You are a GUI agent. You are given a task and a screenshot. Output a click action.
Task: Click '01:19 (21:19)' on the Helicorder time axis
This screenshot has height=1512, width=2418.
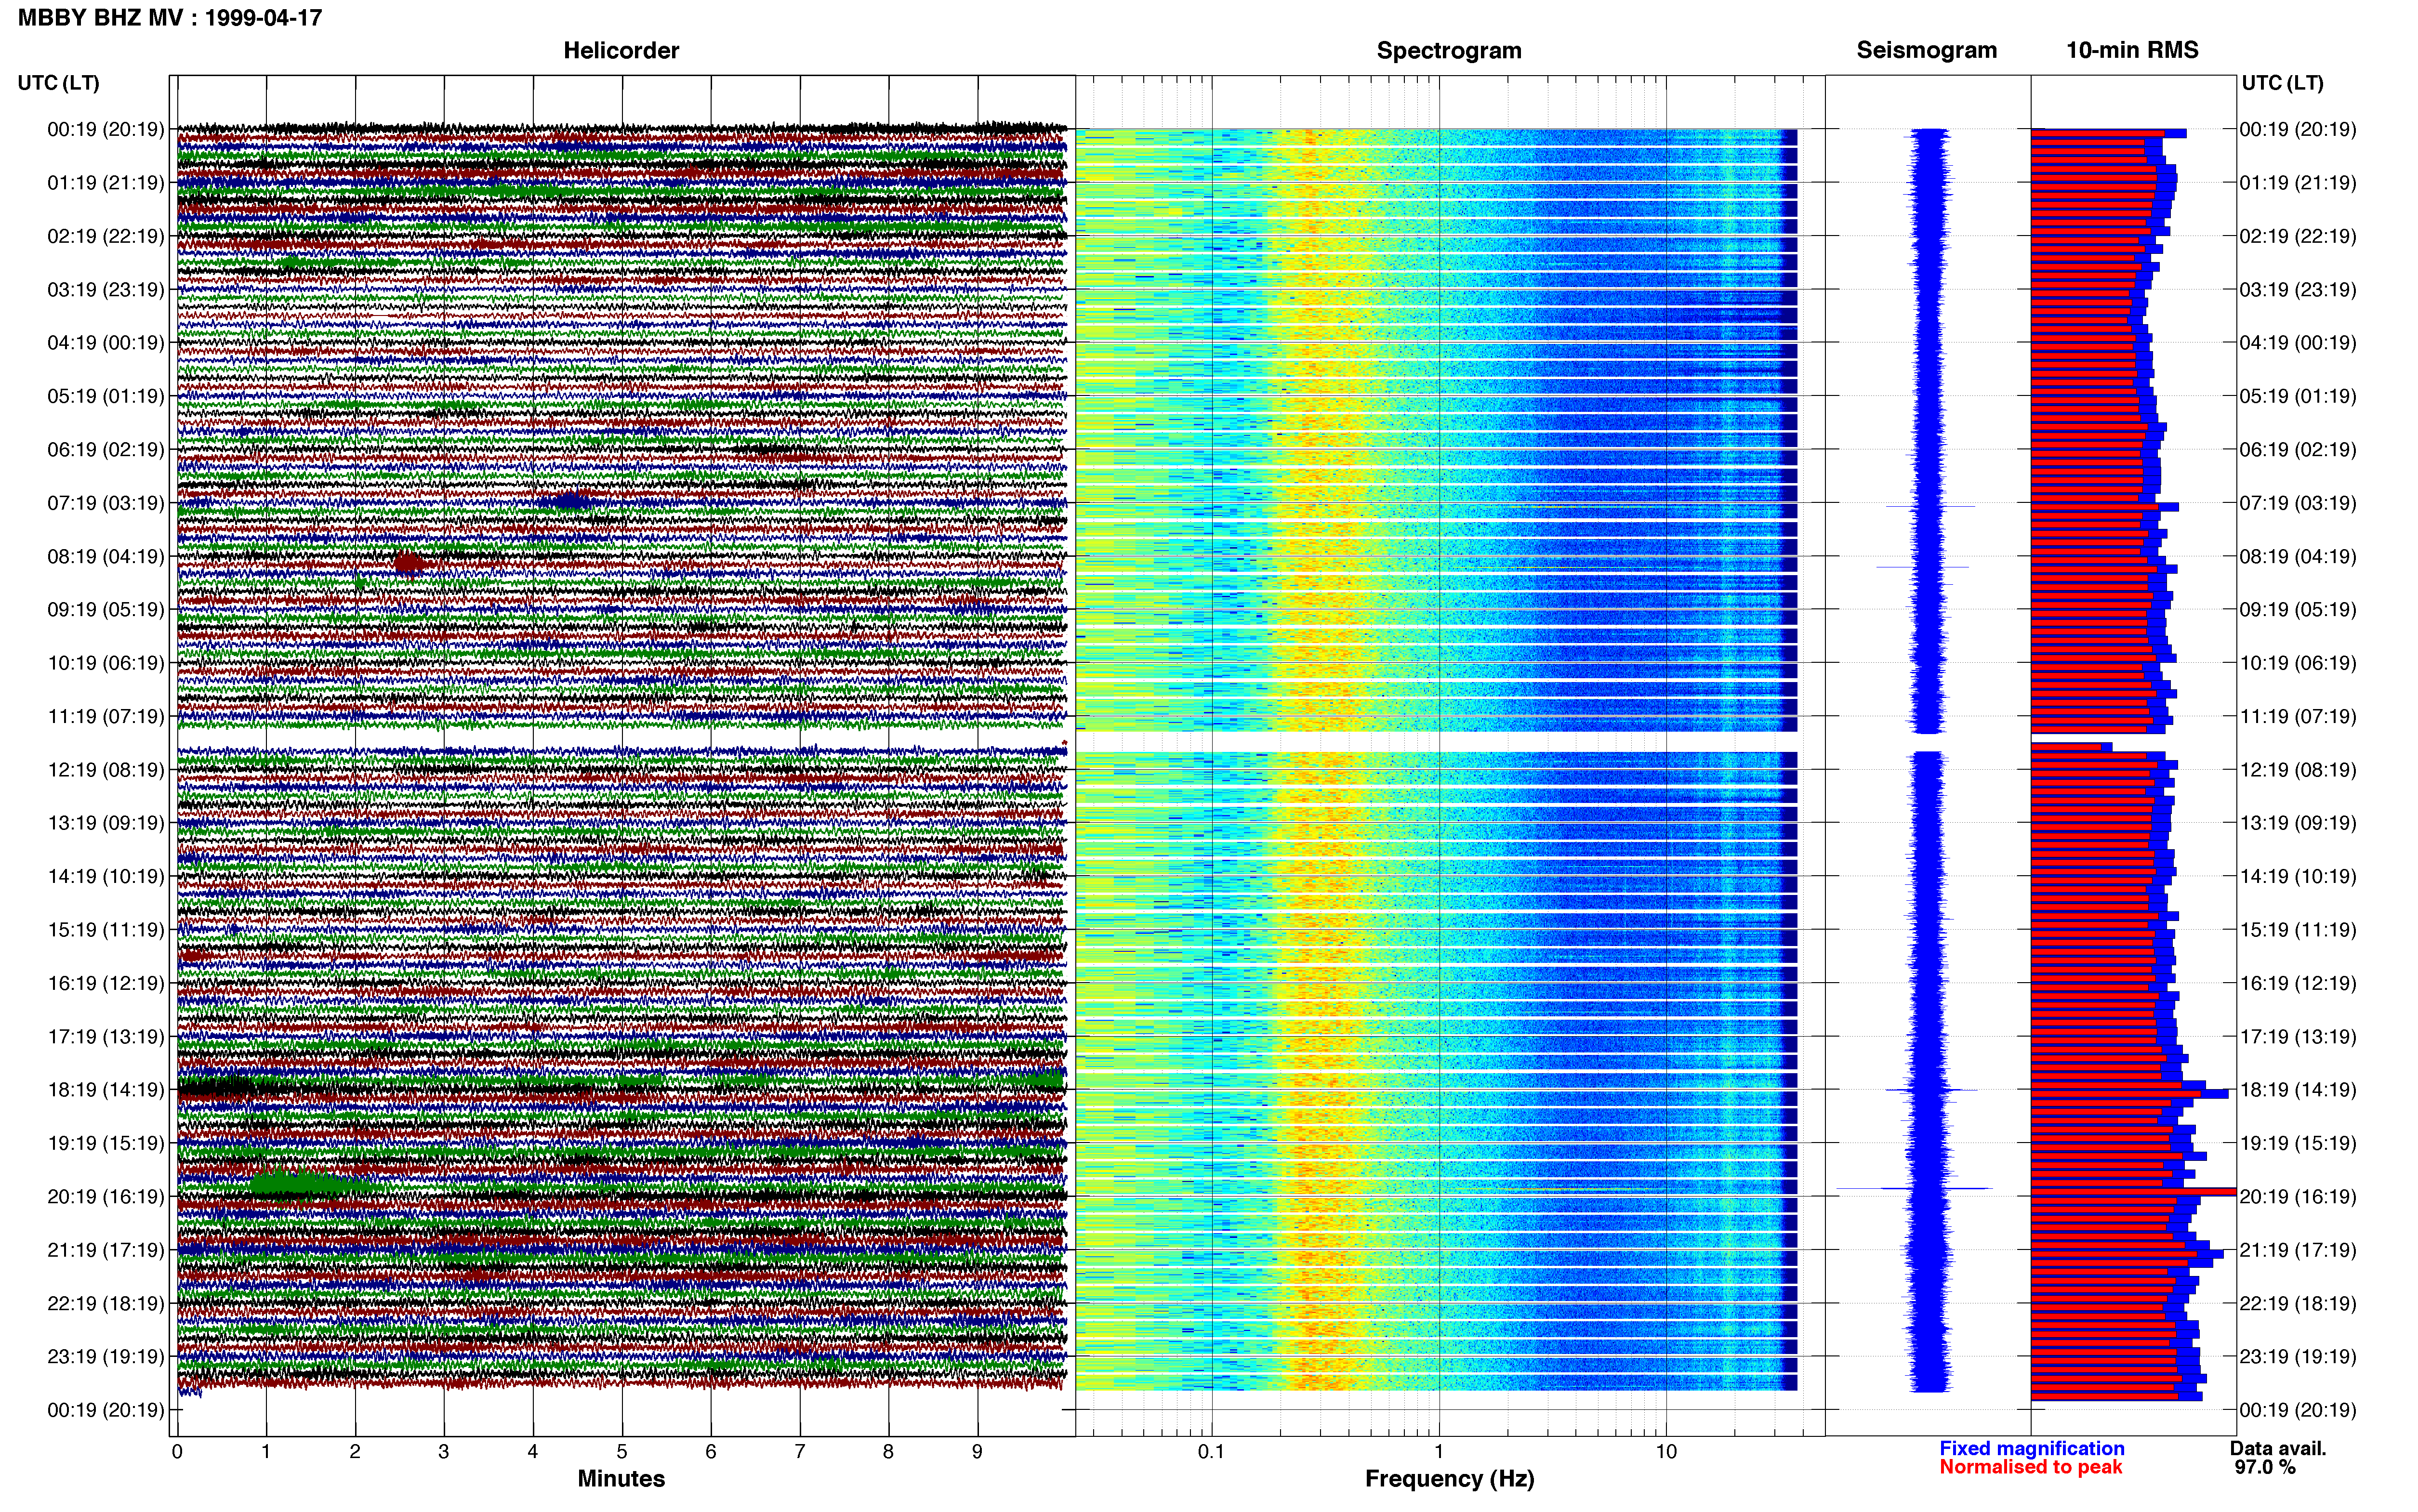coord(105,183)
